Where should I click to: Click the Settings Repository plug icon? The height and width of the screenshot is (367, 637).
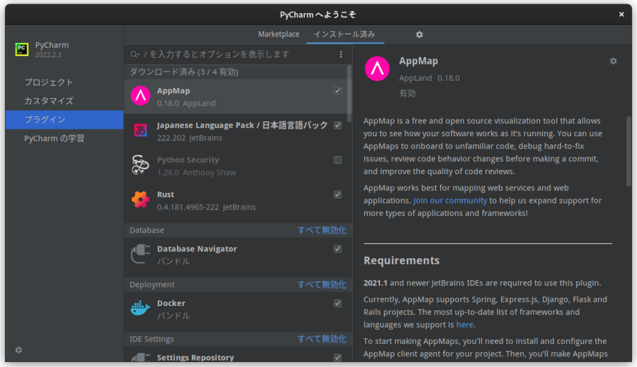click(x=141, y=358)
